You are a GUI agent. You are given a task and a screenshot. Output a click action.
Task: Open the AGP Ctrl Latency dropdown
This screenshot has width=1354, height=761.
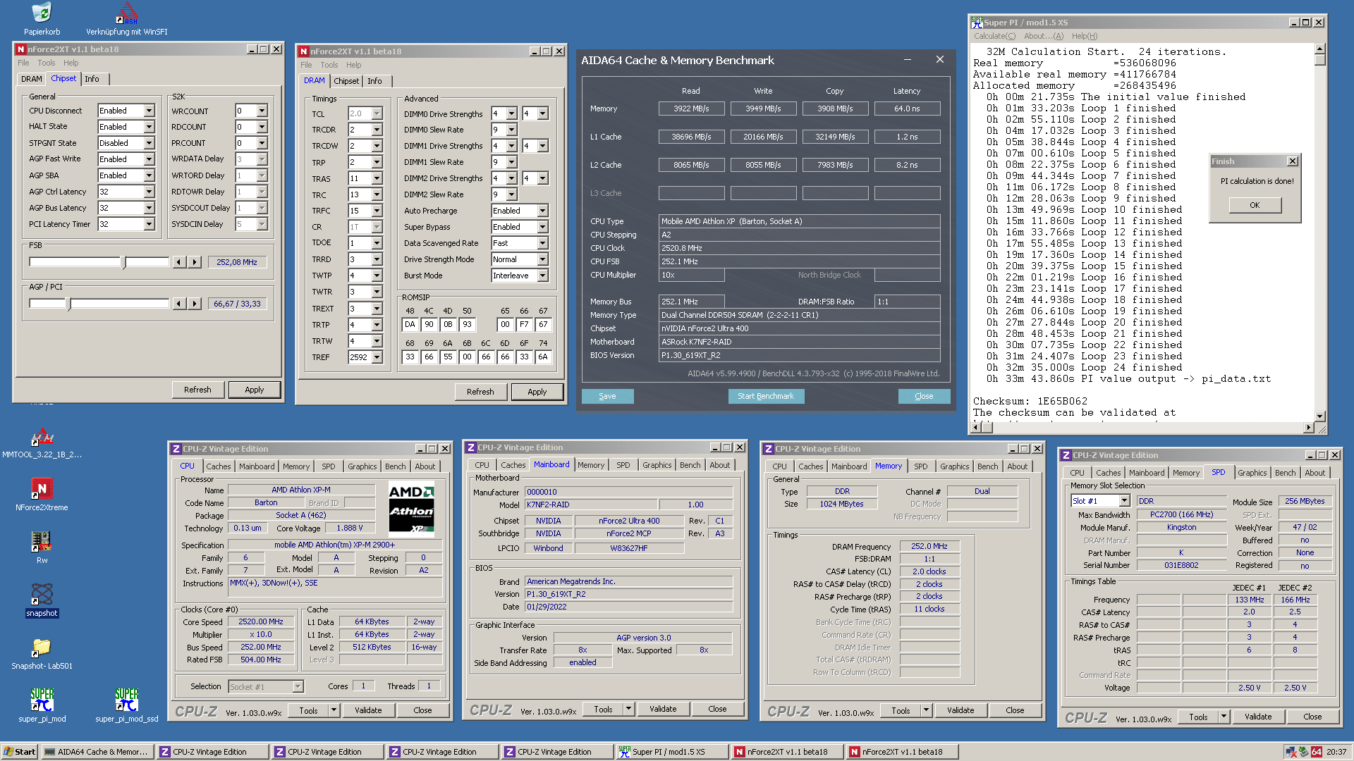(x=149, y=192)
